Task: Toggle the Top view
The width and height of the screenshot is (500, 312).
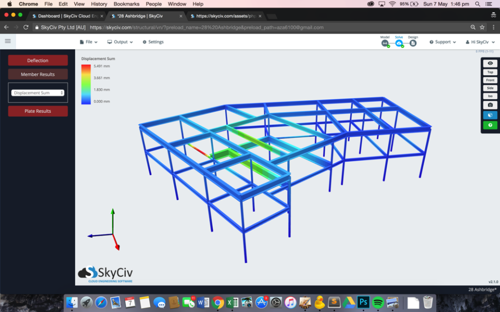Action: pos(490,72)
